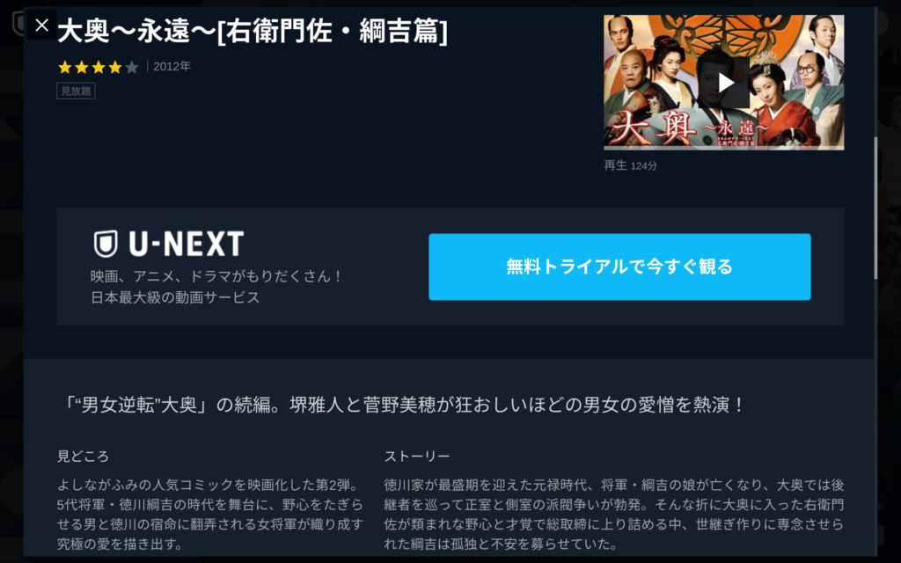
Task: Select the third yellow rating star
Action: coord(99,67)
